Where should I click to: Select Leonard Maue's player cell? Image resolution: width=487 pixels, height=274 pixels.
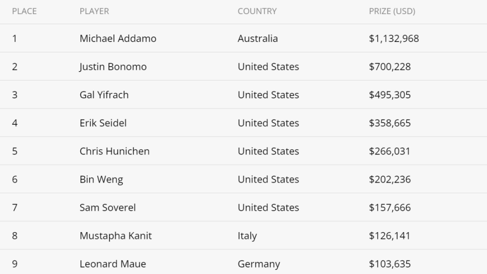[113, 264]
